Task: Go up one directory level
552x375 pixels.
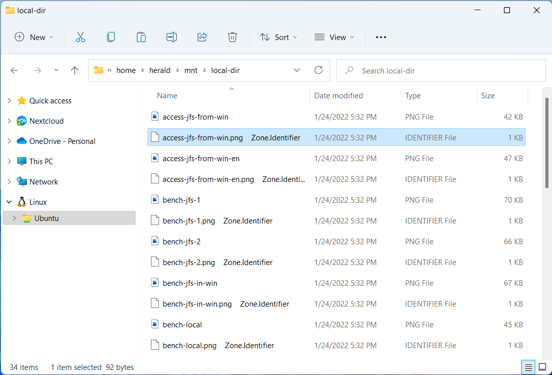Action: click(75, 70)
